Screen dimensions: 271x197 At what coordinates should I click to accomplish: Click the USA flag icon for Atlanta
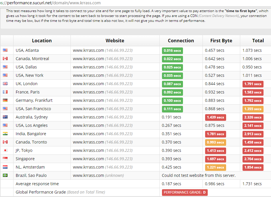pos(5,50)
